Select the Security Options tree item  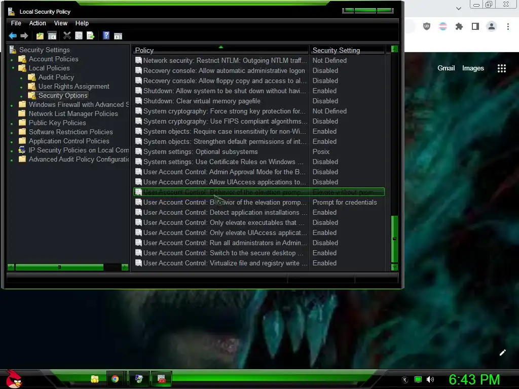point(63,95)
